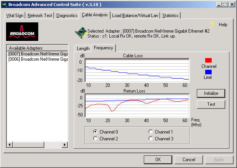Select the Frequency sub-tab
Viewport: 237px width, 168px height.
click(103, 48)
